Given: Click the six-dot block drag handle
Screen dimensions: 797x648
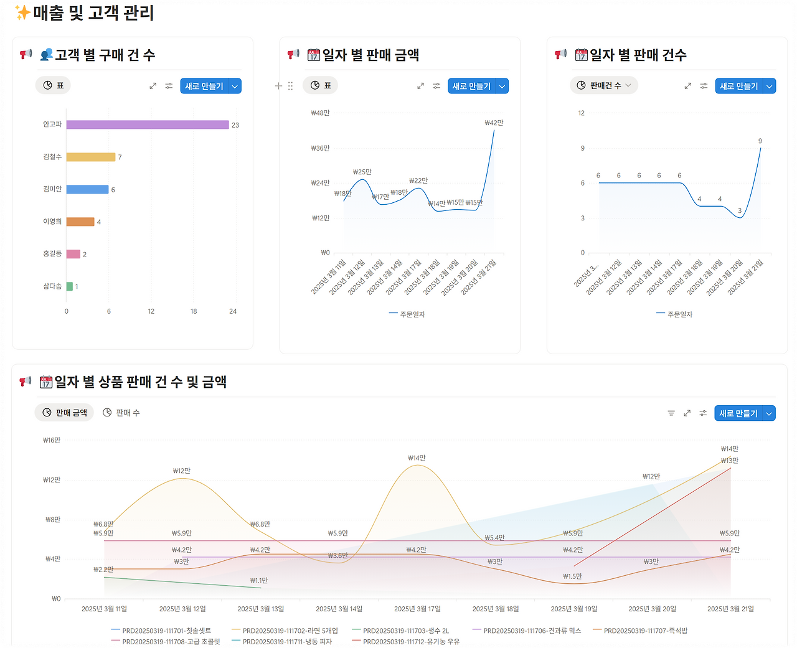Looking at the screenshot, I should tap(290, 86).
